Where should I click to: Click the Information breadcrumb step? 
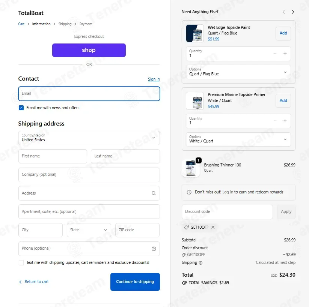click(41, 24)
